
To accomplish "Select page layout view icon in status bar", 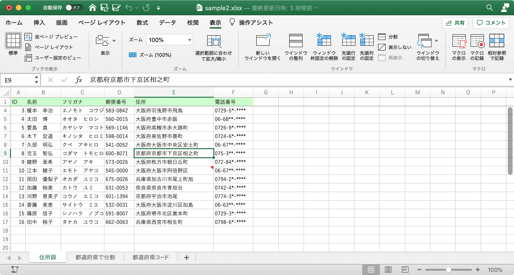I will point(388,270).
